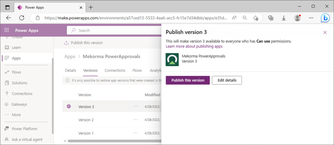Image resolution: width=334 pixels, height=145 pixels.
Task: Open the Bing sidebar icon
Action: tap(325, 18)
